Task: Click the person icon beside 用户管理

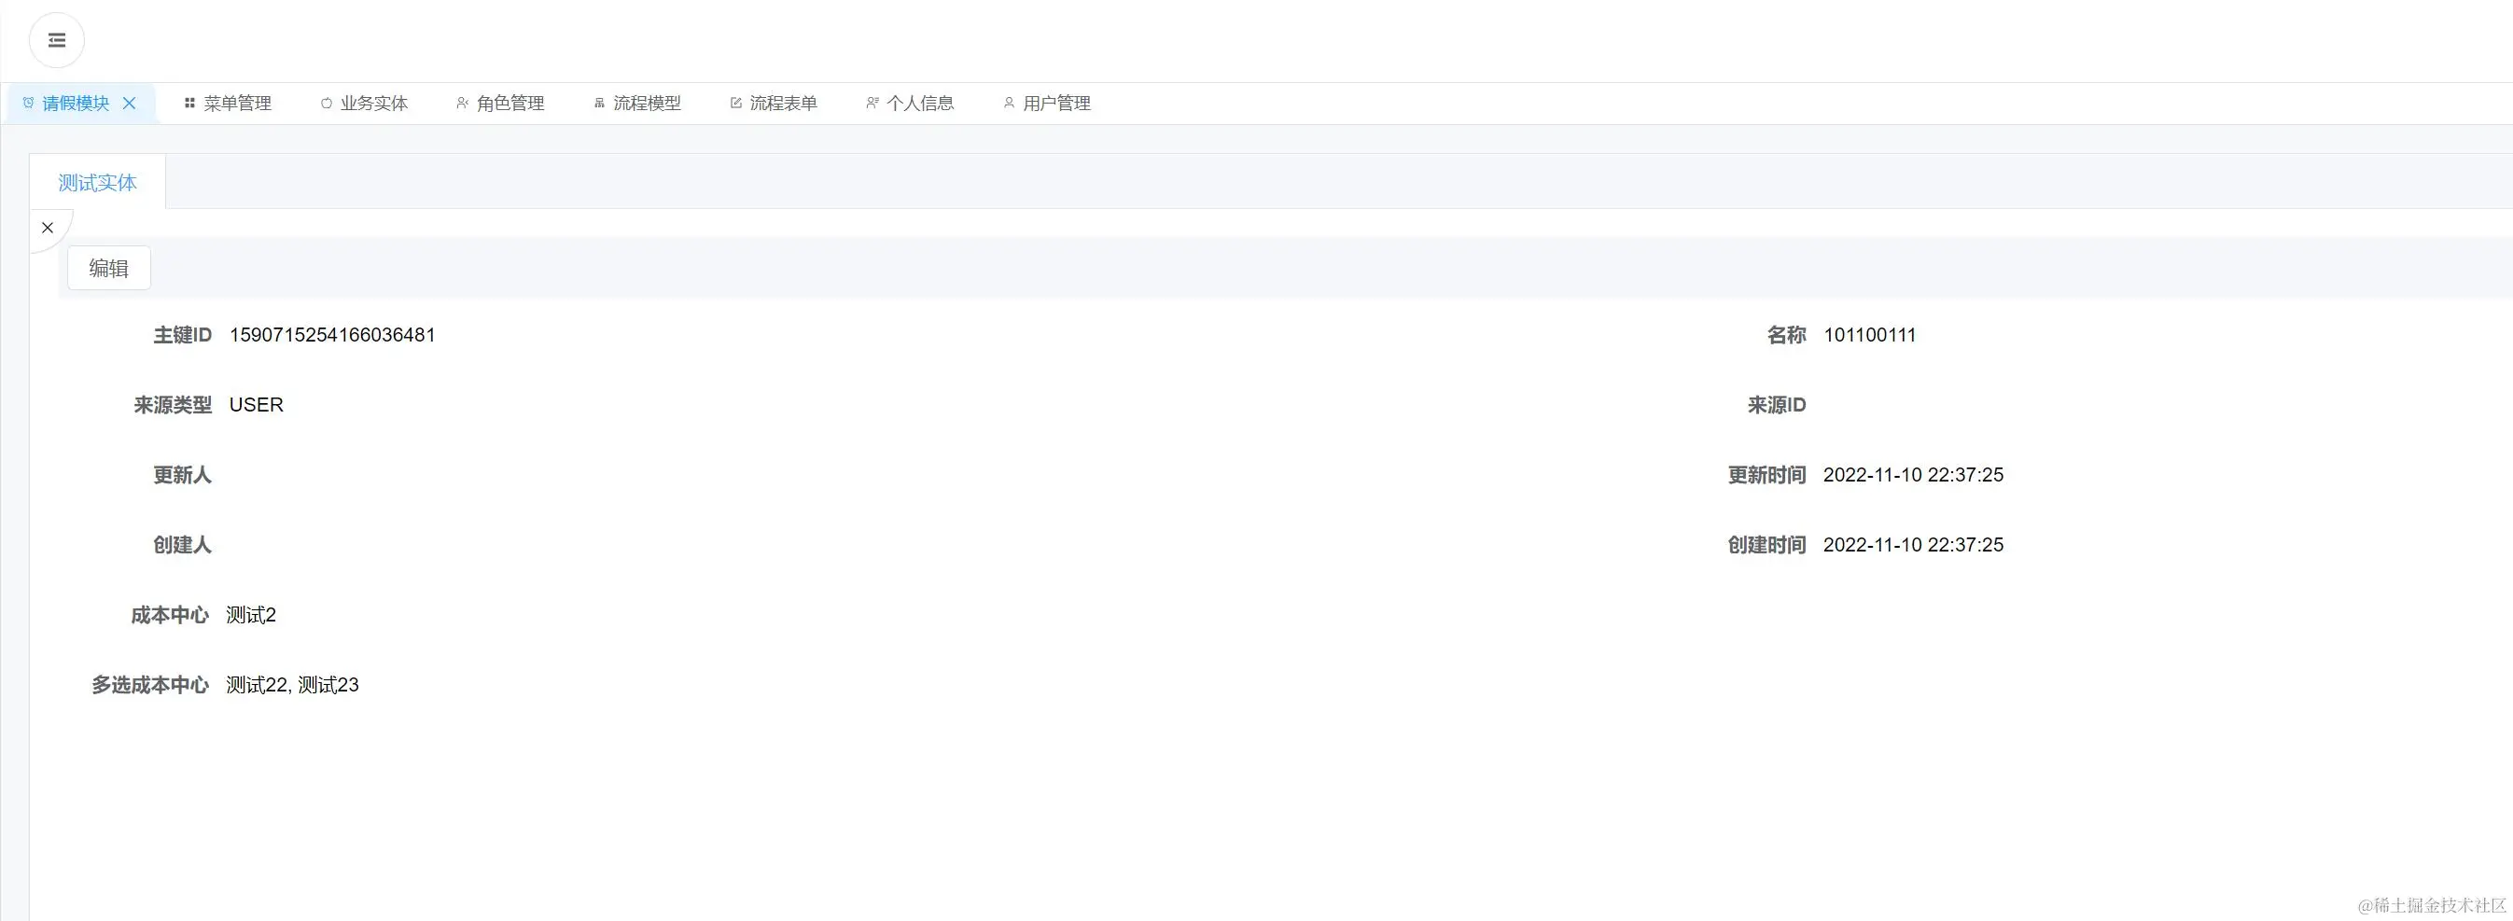Action: click(1009, 103)
